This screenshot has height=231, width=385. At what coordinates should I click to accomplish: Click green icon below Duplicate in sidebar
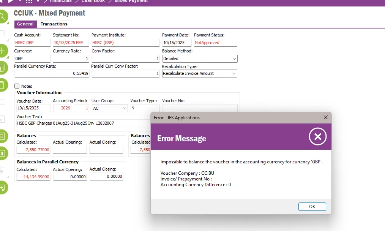pos(2,85)
